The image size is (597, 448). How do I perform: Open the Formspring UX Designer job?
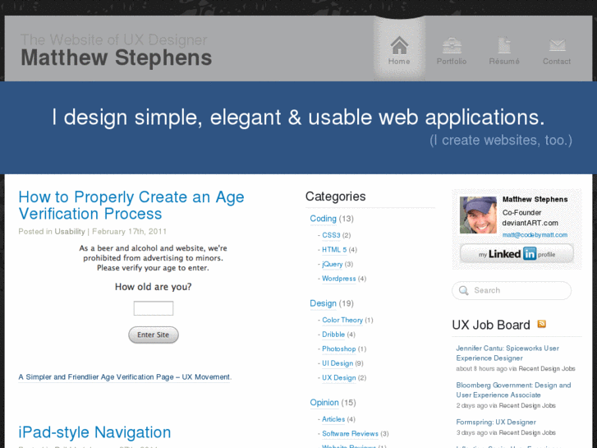click(x=496, y=422)
